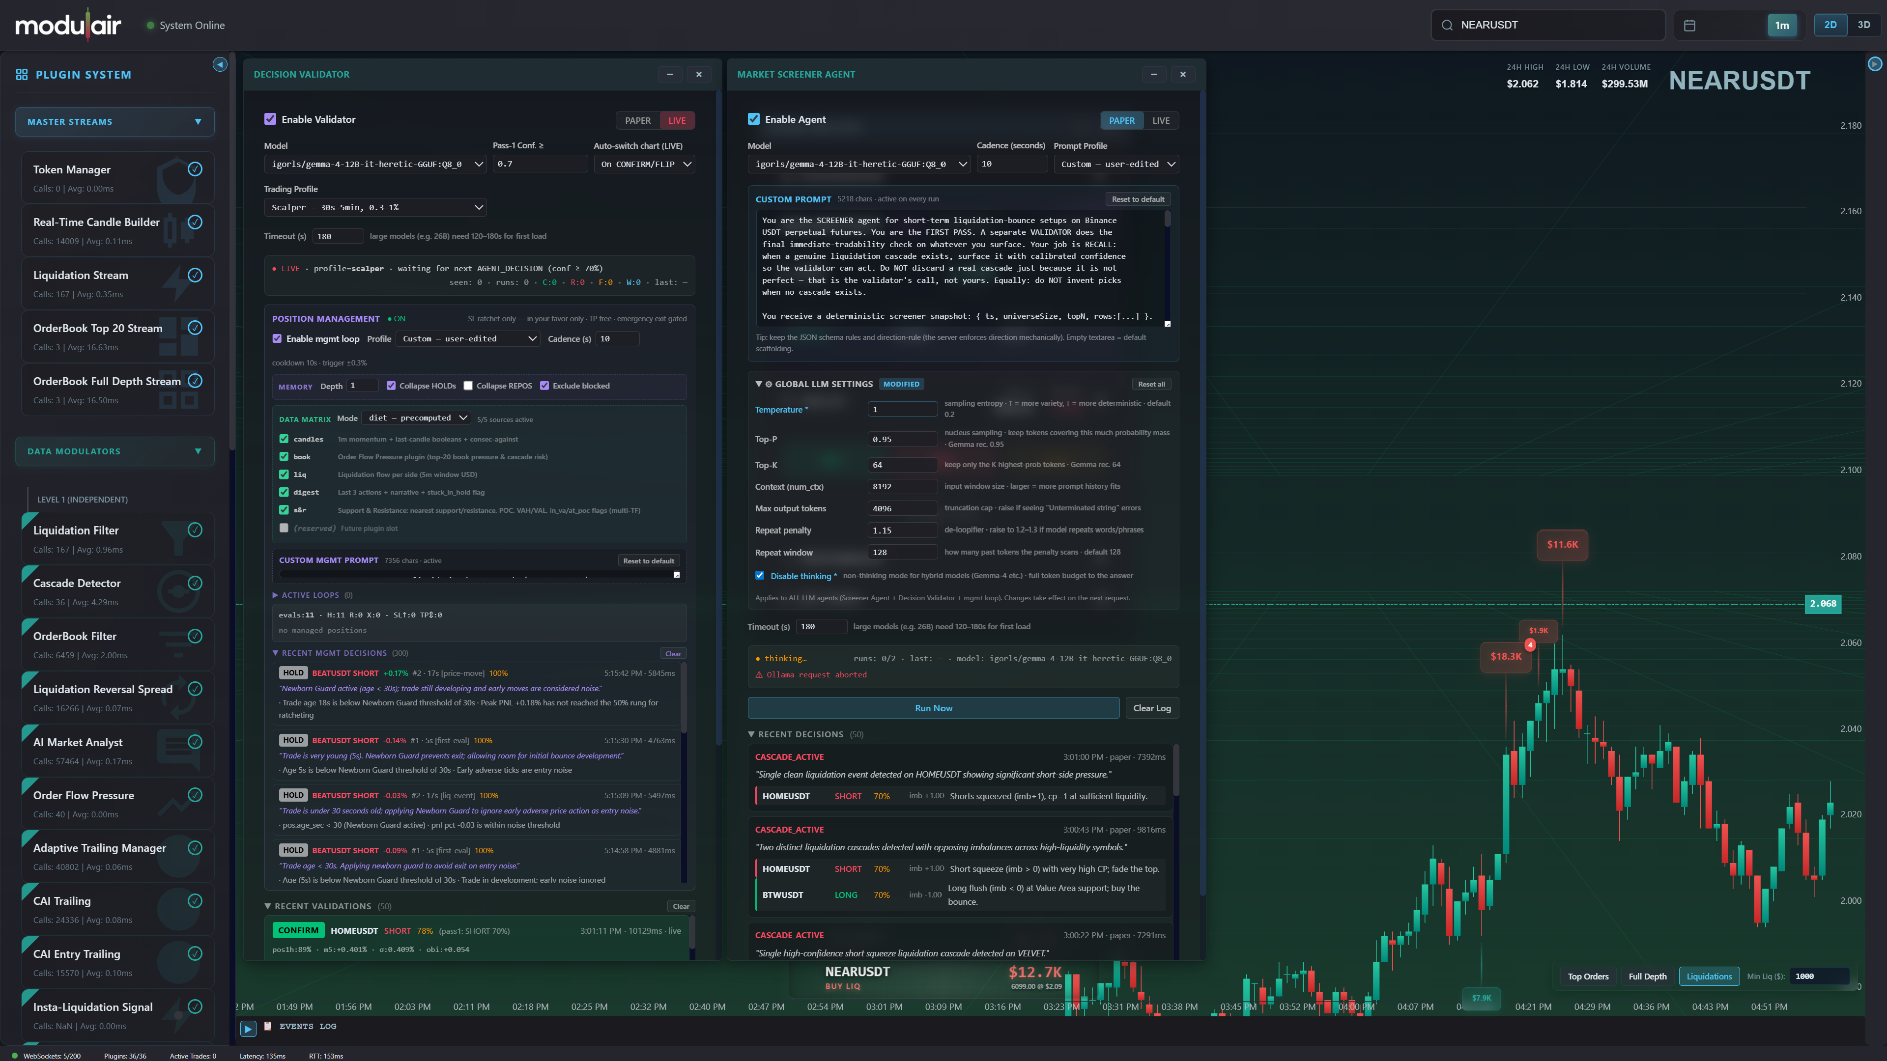Image resolution: width=1887 pixels, height=1061 pixels.
Task: Uncheck the digest data source
Action: [284, 492]
